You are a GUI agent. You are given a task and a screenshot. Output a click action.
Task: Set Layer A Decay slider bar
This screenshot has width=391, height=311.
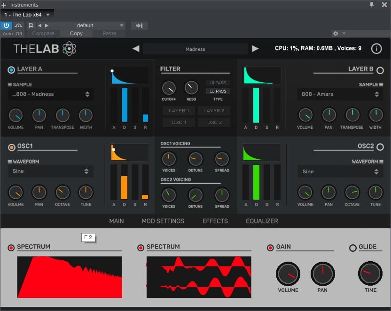click(125, 105)
